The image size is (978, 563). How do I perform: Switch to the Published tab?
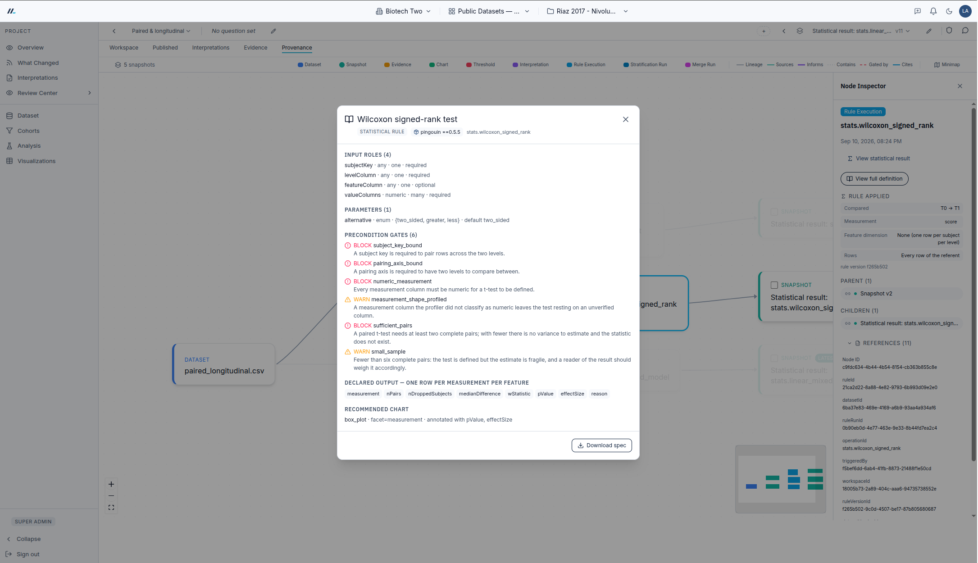point(165,48)
